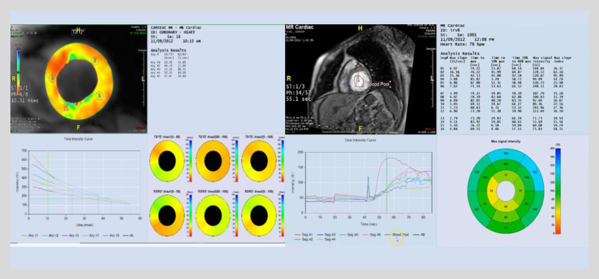Select segment marker 1 on the T2 color map
The image size is (599, 279).
pyautogui.click(x=63, y=55)
